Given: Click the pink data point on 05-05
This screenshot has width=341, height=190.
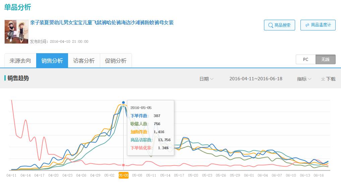Looking at the screenshot, I should pos(124,165).
